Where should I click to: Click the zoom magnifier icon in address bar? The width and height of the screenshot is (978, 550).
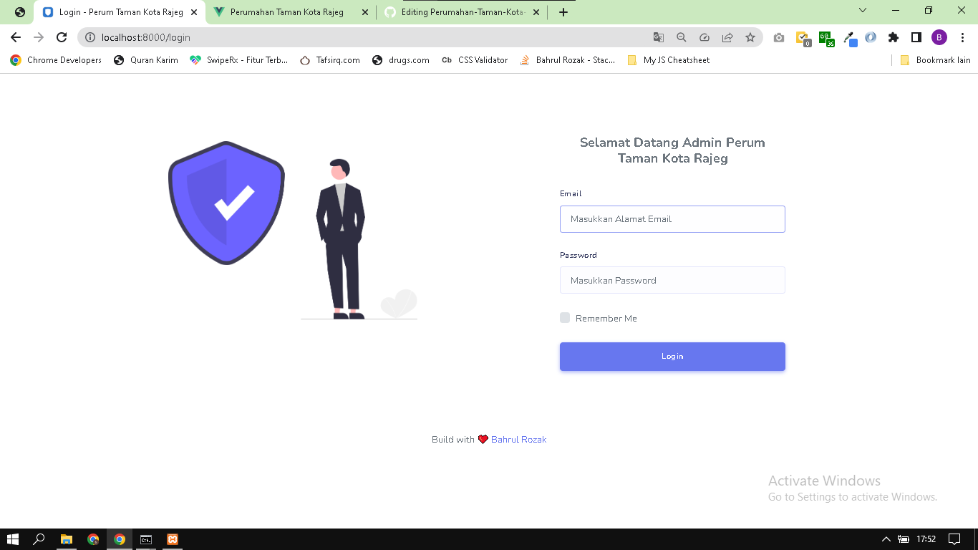[682, 37]
